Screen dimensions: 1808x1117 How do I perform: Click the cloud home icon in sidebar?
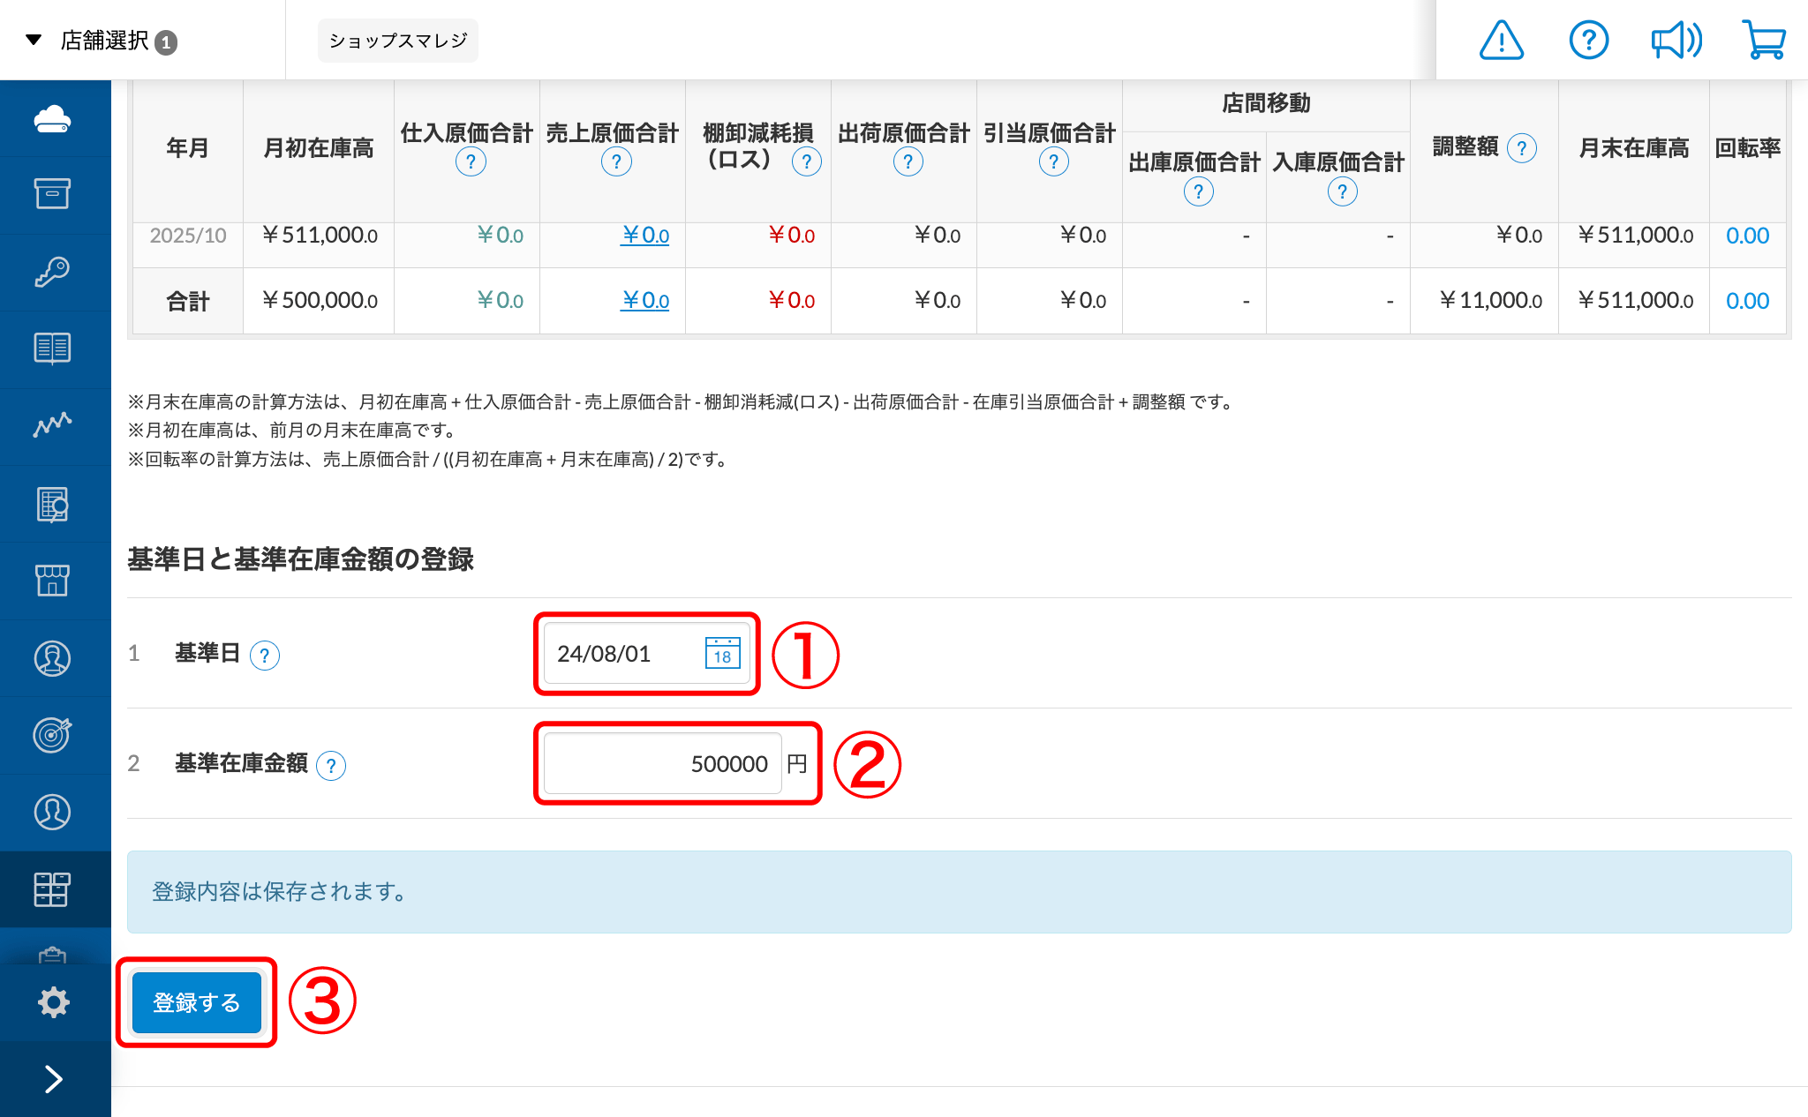pyautogui.click(x=52, y=119)
